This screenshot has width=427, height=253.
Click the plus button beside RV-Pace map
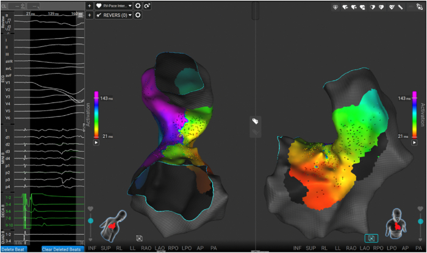[90, 5]
